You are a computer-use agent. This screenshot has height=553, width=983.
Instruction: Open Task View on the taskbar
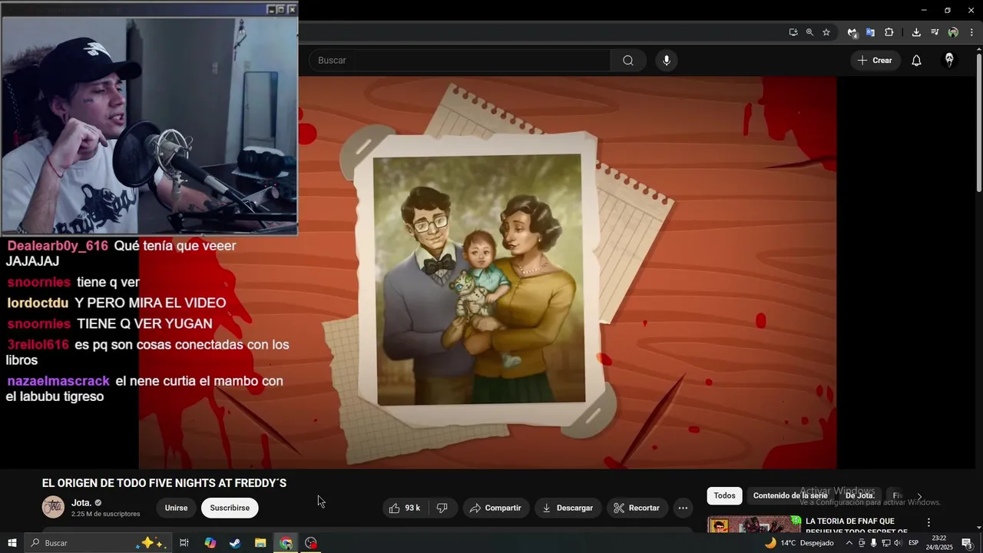pyautogui.click(x=184, y=543)
